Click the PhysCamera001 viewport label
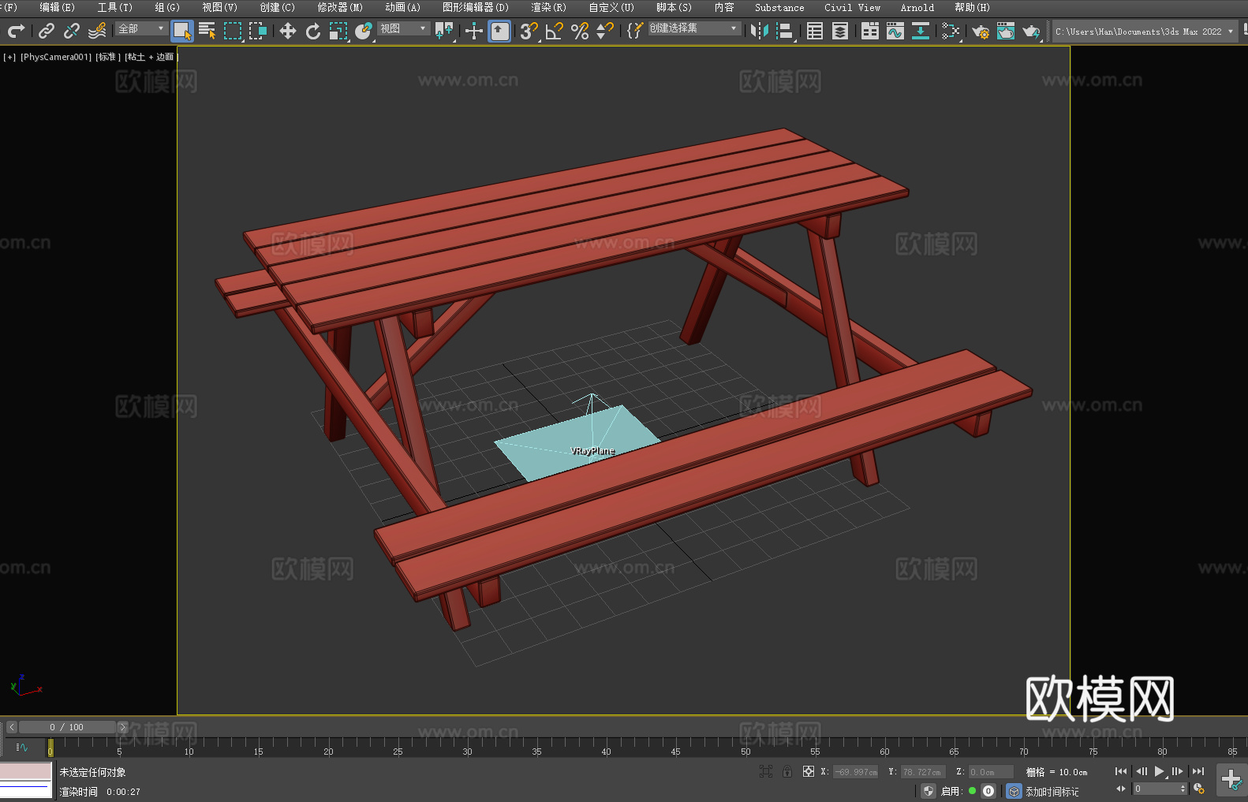Viewport: 1248px width, 802px height. click(x=56, y=57)
